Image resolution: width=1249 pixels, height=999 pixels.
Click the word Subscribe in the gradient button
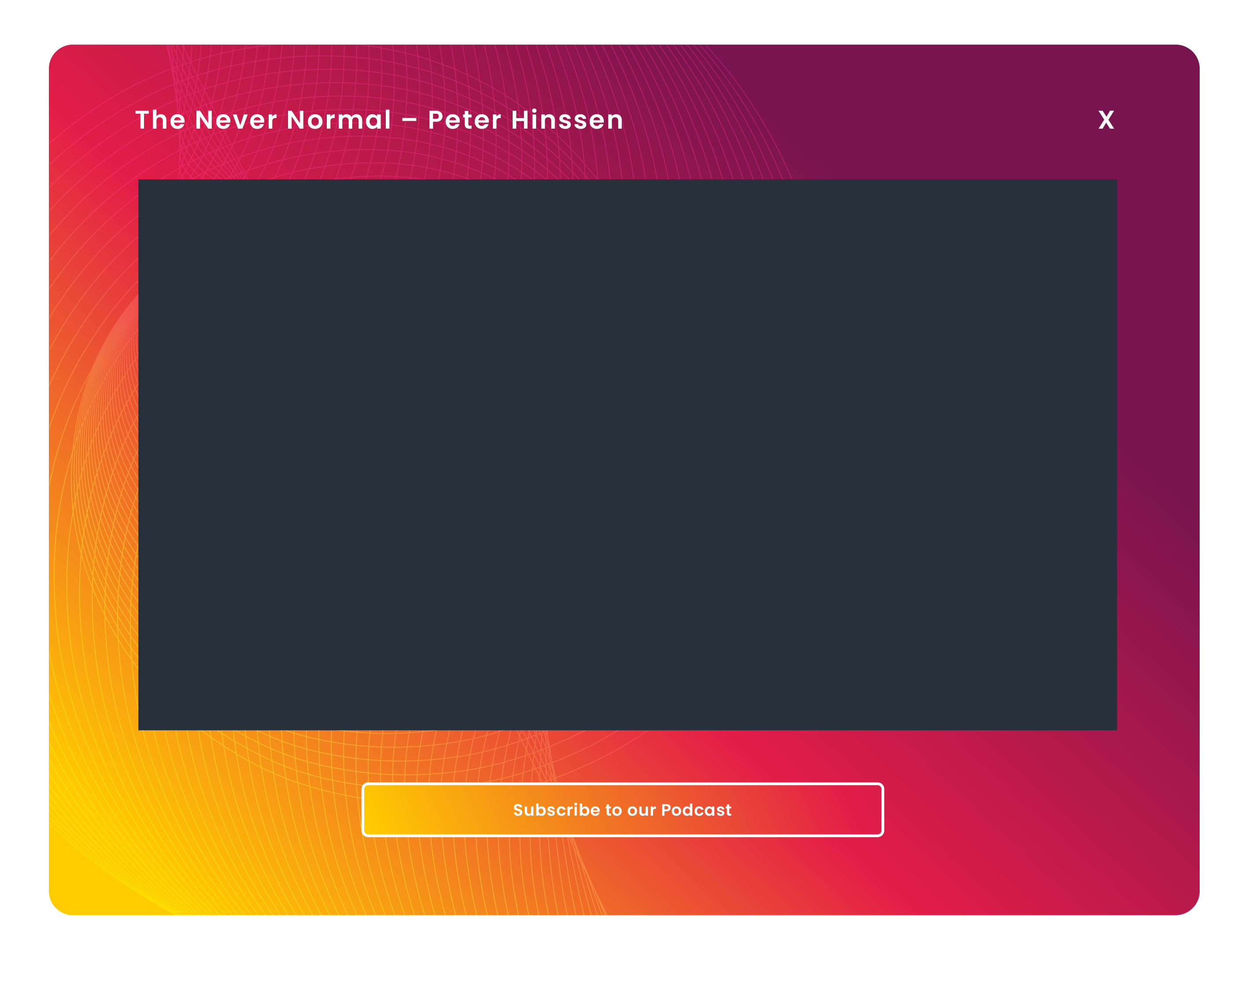[556, 810]
